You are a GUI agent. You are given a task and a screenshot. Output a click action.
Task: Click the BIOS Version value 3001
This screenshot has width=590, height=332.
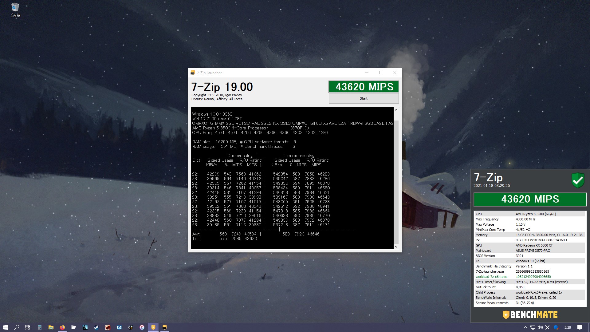pyautogui.click(x=519, y=256)
